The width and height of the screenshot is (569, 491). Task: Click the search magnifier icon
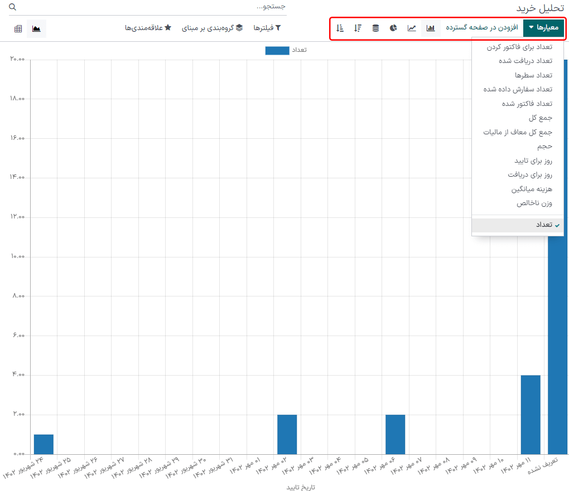pos(13,7)
